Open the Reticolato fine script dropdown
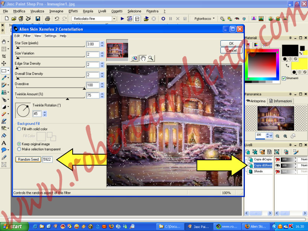Viewport: 308px width, 231px height. (114, 19)
